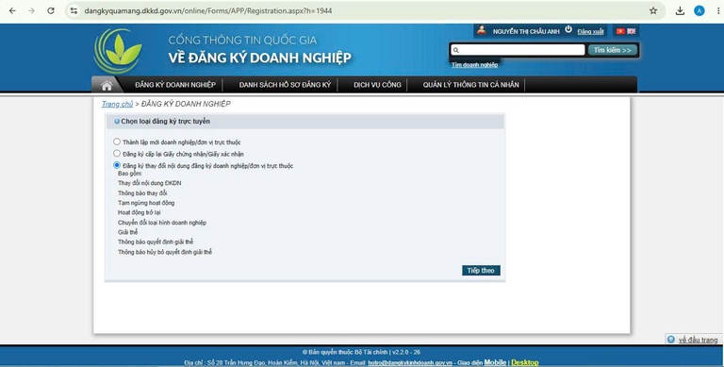Screen dimensions: 724x367
Task: Click the title VỀ ĐĂNG KÝ DOANH NGHIỆP
Action: pyautogui.click(x=259, y=58)
